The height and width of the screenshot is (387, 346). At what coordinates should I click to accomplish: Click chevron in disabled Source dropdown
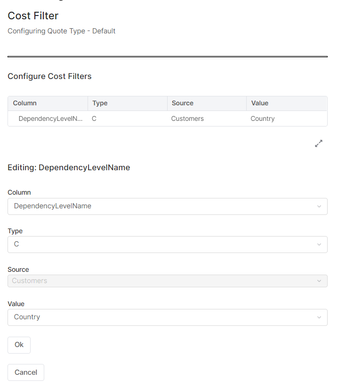(x=319, y=281)
